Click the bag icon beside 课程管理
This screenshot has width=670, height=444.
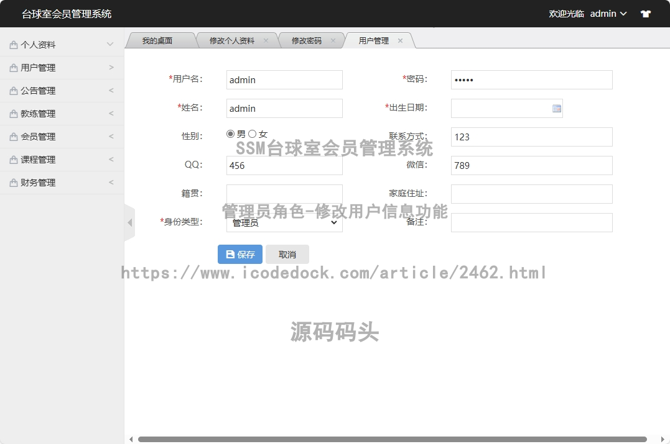14,160
